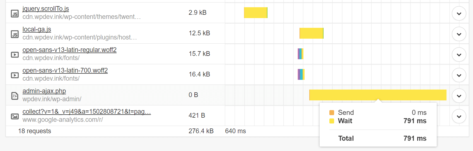Viewport: 473px width, 151px height.
Task: Expand the local-ga.js request details
Action: (x=459, y=34)
